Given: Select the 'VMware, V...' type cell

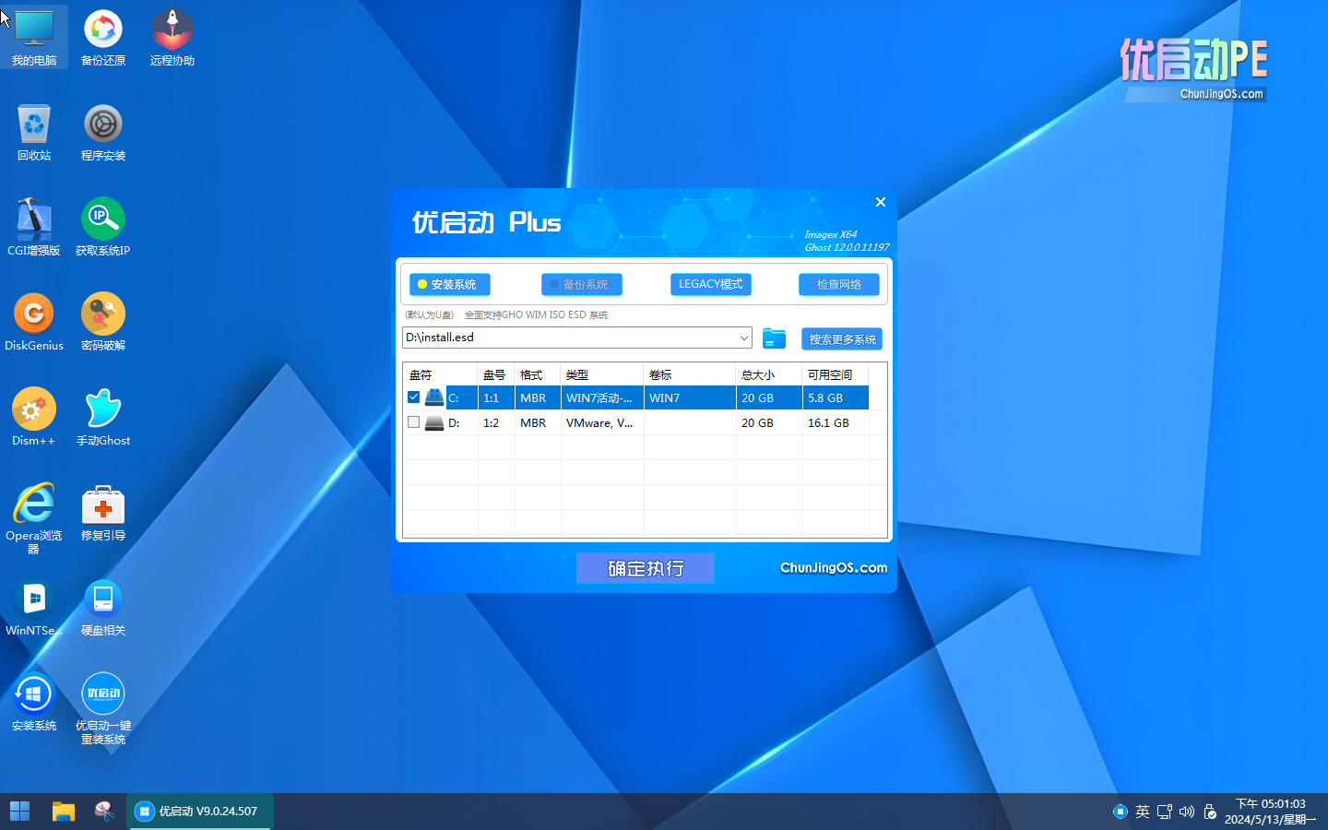Looking at the screenshot, I should click(x=602, y=422).
